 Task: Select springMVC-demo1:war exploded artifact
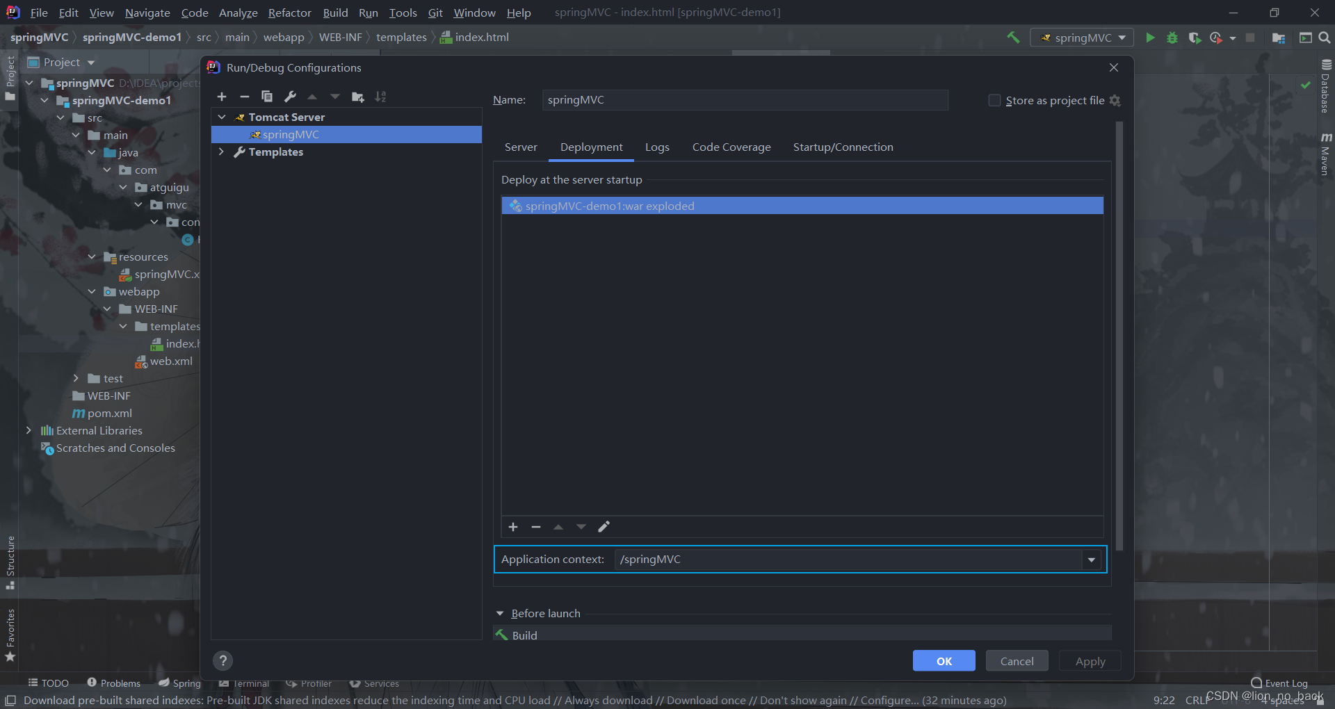802,206
